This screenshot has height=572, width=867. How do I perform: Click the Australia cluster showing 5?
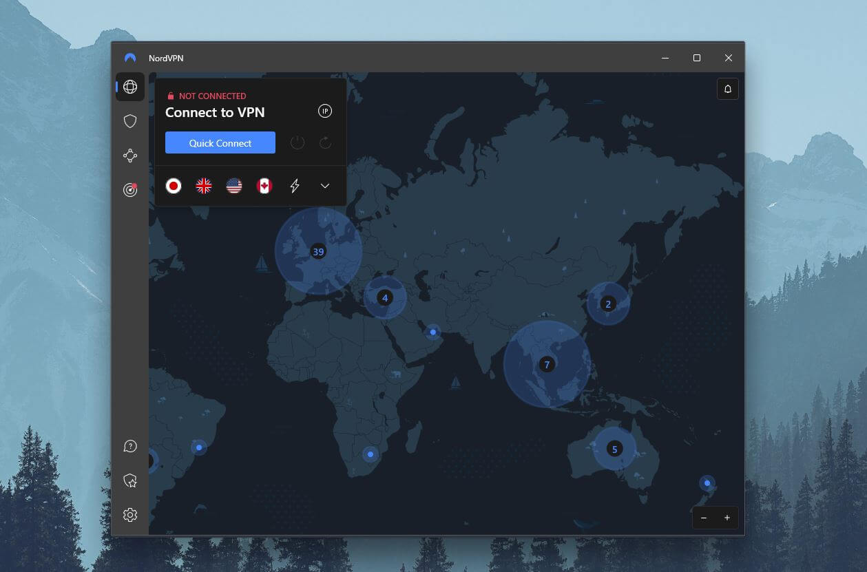click(x=615, y=449)
